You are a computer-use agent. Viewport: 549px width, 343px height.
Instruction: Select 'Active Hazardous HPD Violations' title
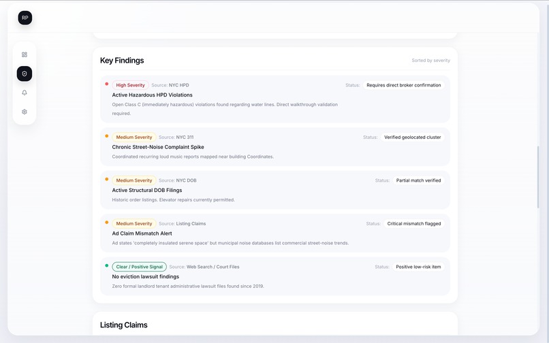click(153, 95)
